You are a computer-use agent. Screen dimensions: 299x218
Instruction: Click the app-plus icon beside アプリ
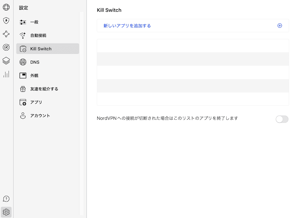[x=23, y=102]
